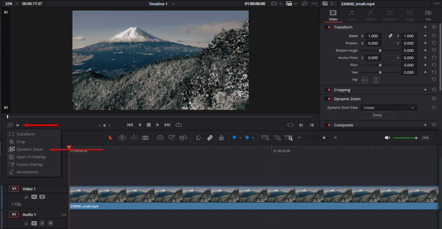Click the blue Marker icon
442x229 pixels.
[247, 138]
